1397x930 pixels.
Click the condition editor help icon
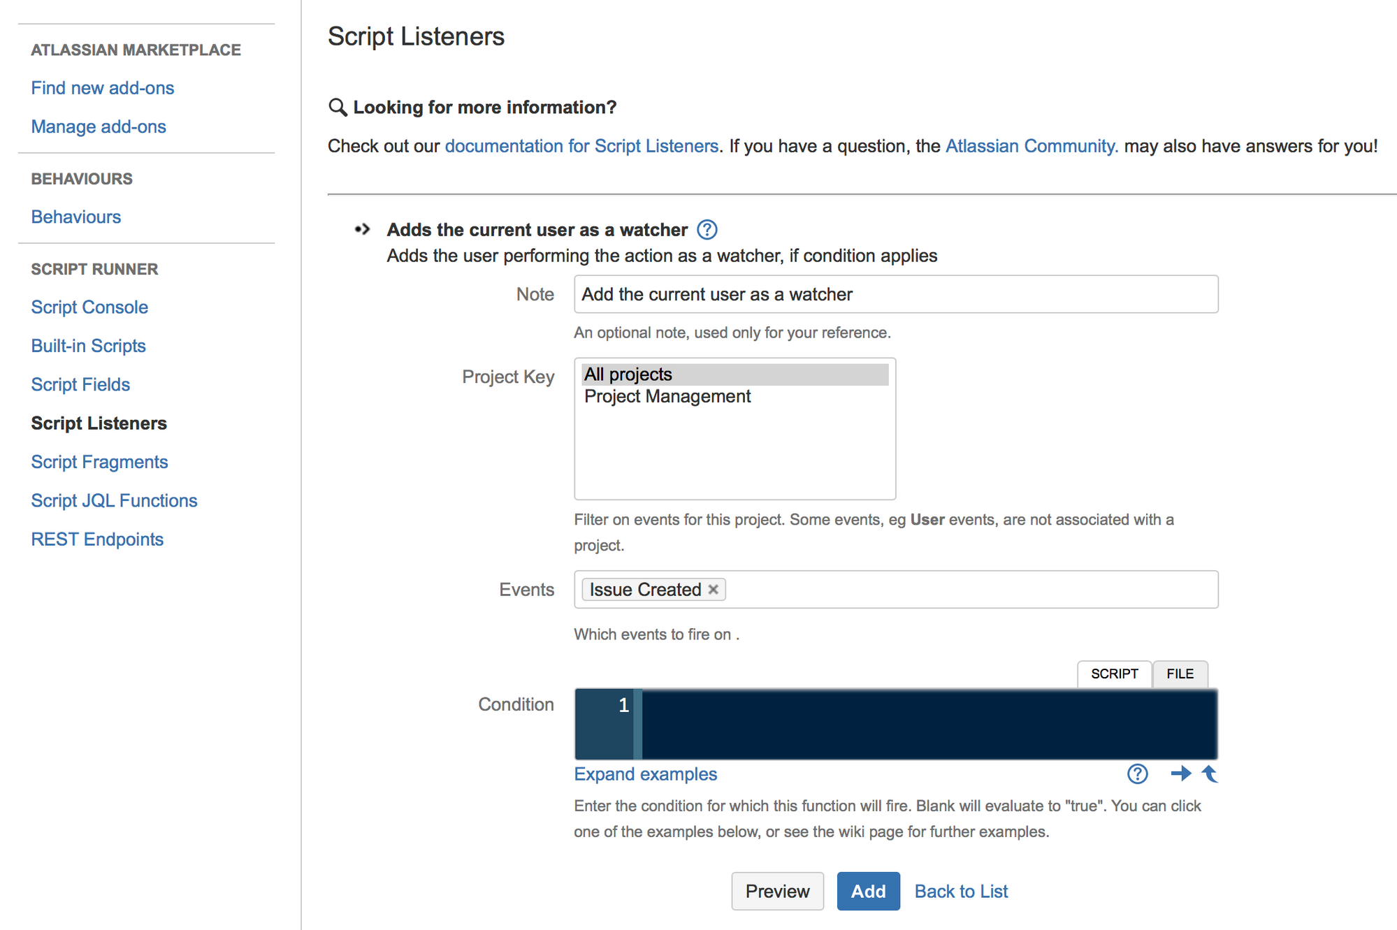pyautogui.click(x=1137, y=773)
